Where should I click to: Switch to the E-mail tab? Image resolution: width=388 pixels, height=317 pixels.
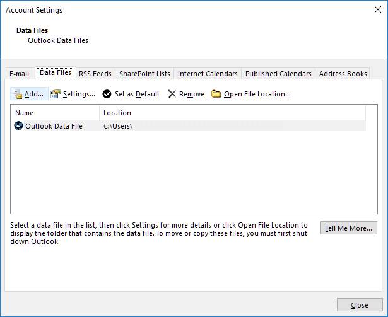19,74
